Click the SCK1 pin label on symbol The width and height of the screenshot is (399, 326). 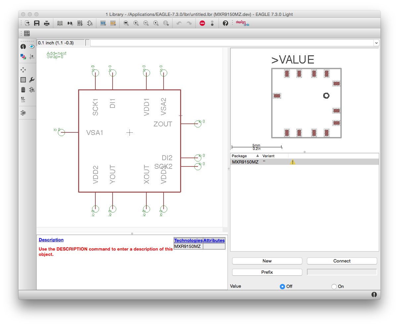click(95, 107)
